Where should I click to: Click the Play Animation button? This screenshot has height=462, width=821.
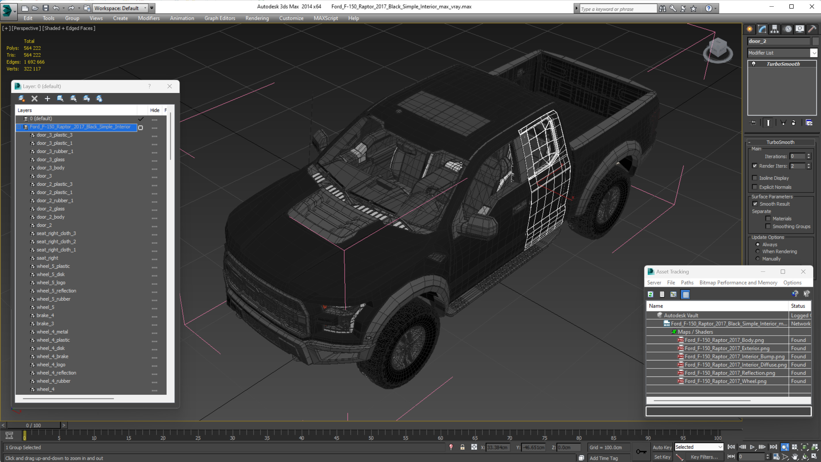pyautogui.click(x=752, y=447)
